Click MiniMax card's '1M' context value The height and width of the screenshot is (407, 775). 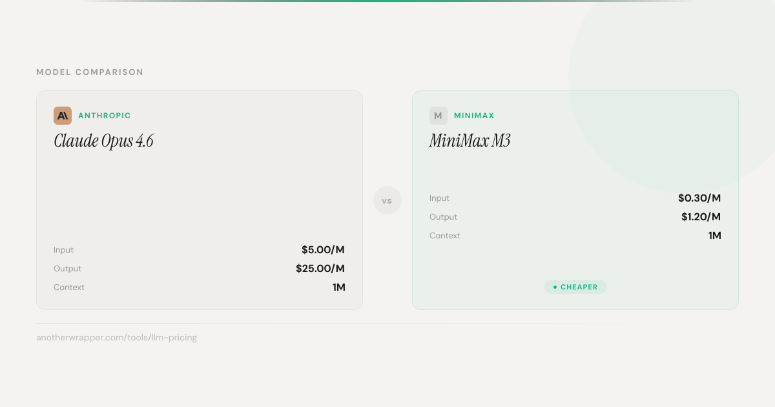tap(715, 236)
